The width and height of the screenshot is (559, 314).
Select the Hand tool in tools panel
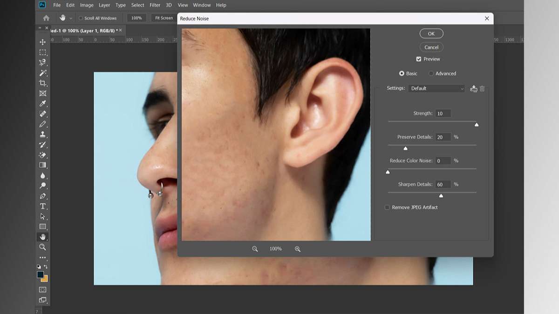(43, 237)
